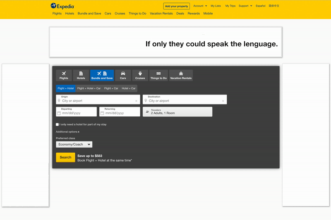Choose Flight + Car package option
331x220 pixels.
111,88
